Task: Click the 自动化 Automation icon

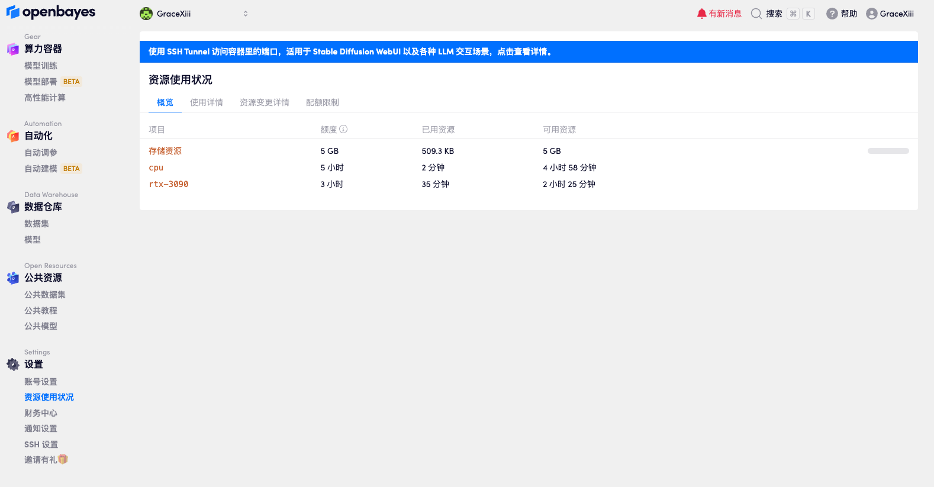Action: pos(13,136)
